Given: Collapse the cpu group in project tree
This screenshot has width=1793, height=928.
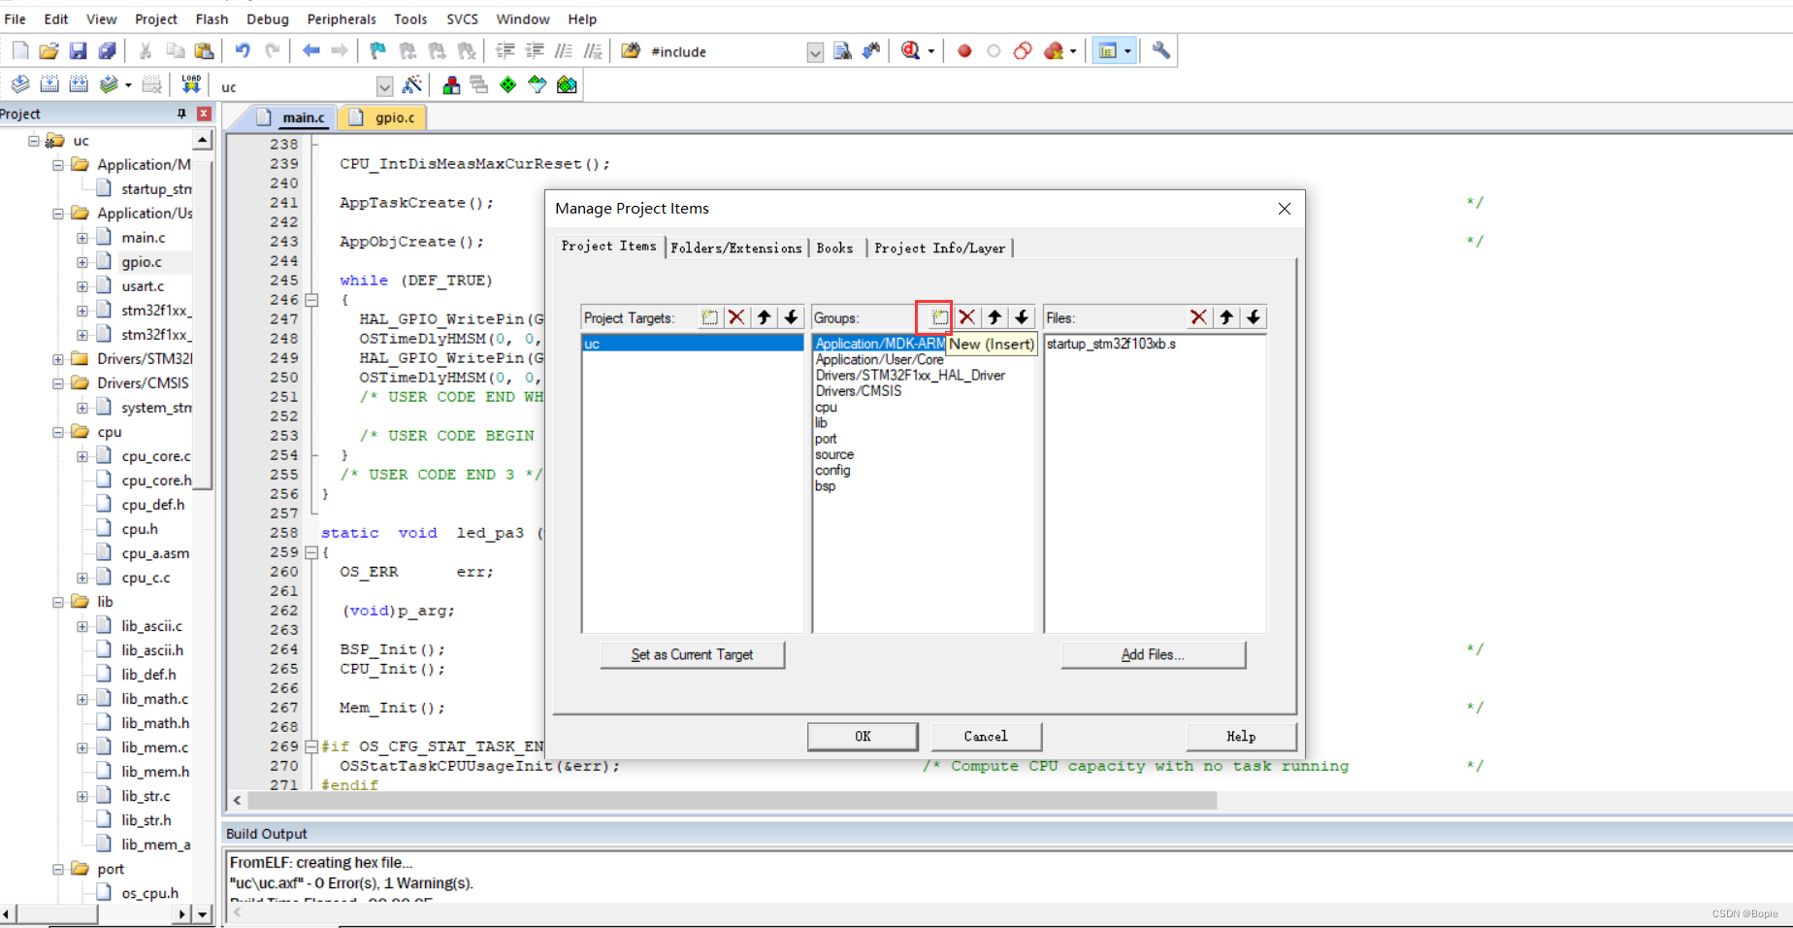Looking at the screenshot, I should point(58,432).
